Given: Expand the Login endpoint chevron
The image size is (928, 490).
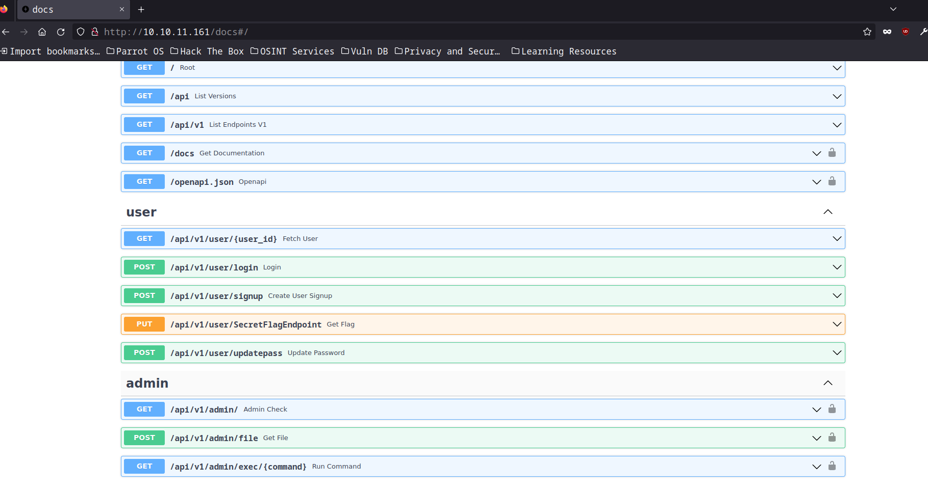Looking at the screenshot, I should (x=837, y=267).
